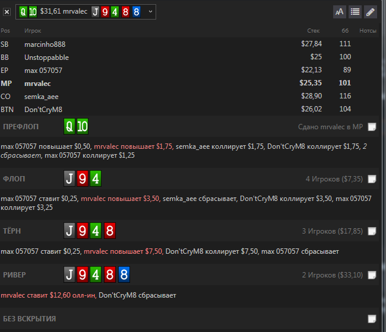Click the 116 big blinds value
This screenshot has height=332, width=386.
[345, 96]
